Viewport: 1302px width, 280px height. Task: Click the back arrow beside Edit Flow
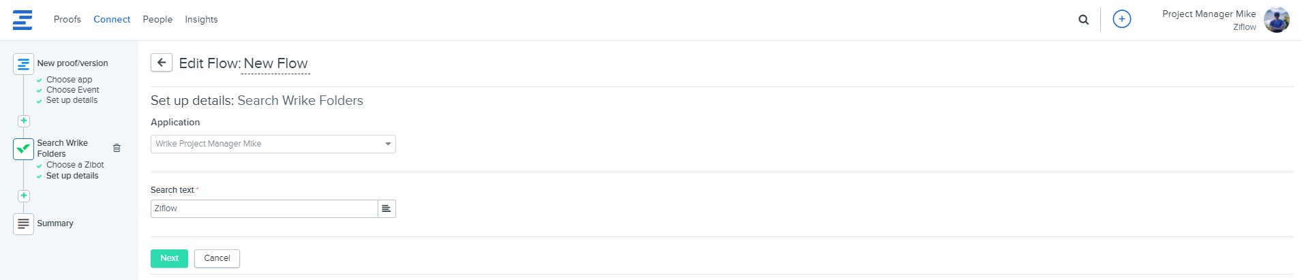pyautogui.click(x=162, y=63)
